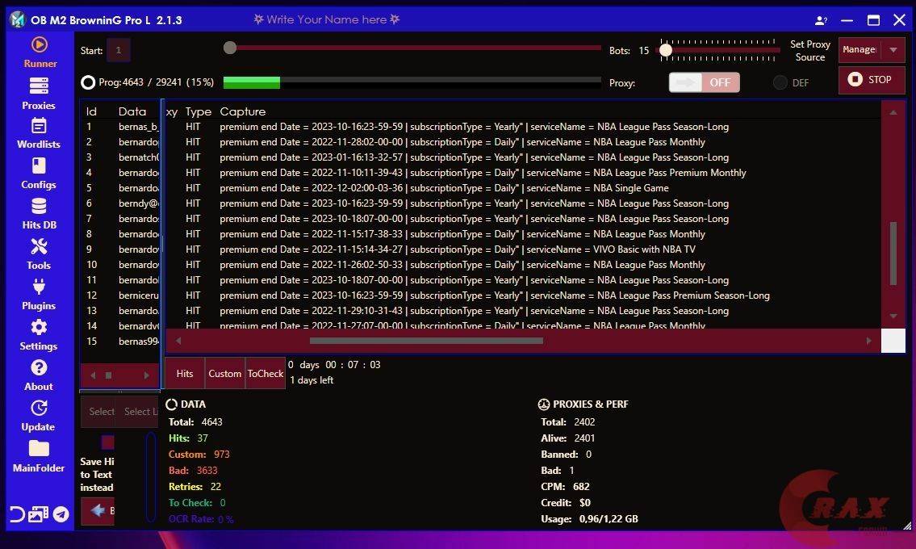Image resolution: width=916 pixels, height=549 pixels.
Task: Open the Configs section icon
Action: (39, 166)
